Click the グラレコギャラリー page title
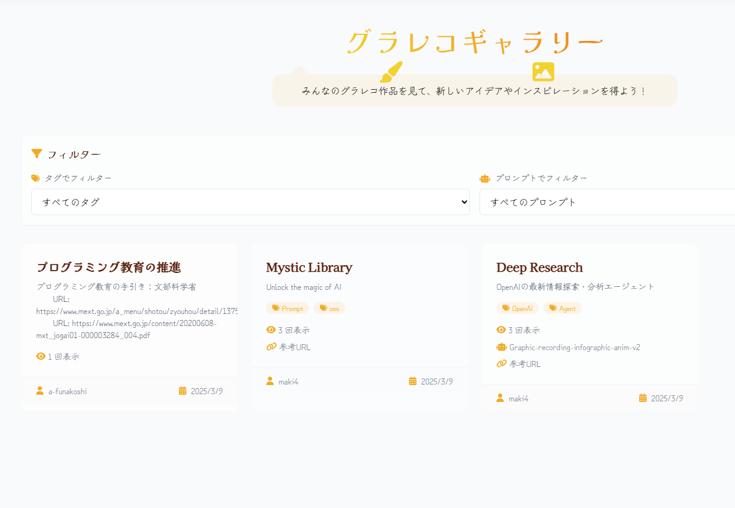 (475, 42)
